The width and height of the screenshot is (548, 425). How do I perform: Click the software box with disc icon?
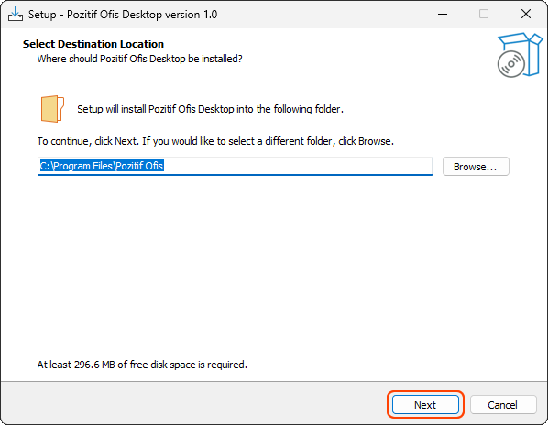pyautogui.click(x=520, y=55)
